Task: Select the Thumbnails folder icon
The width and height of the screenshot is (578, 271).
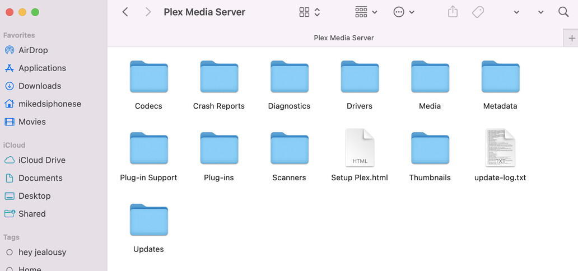Action: pyautogui.click(x=430, y=148)
